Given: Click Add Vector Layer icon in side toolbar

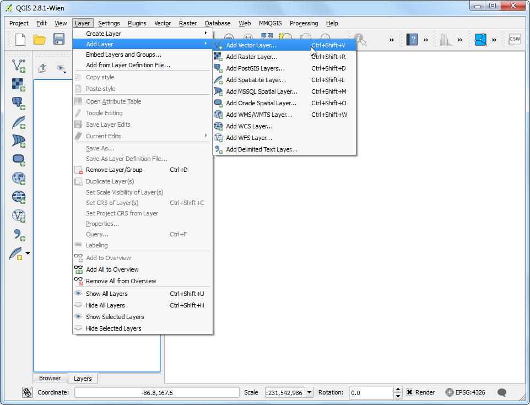Looking at the screenshot, I should click(19, 66).
